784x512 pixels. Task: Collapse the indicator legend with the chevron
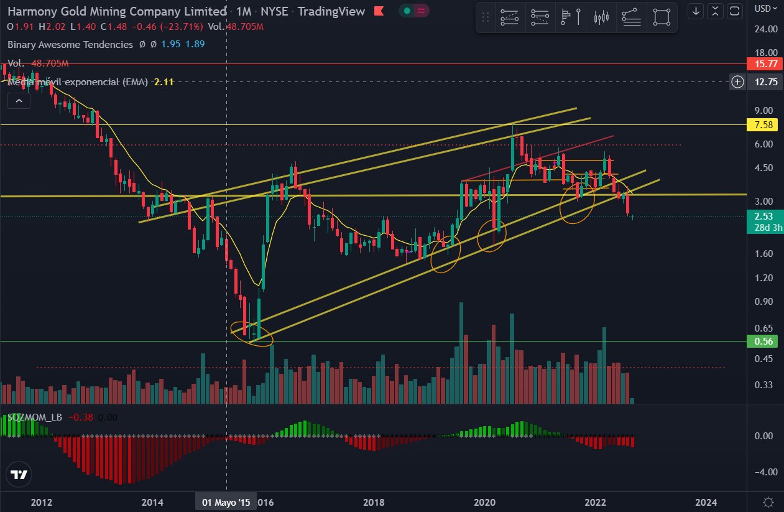(19, 101)
